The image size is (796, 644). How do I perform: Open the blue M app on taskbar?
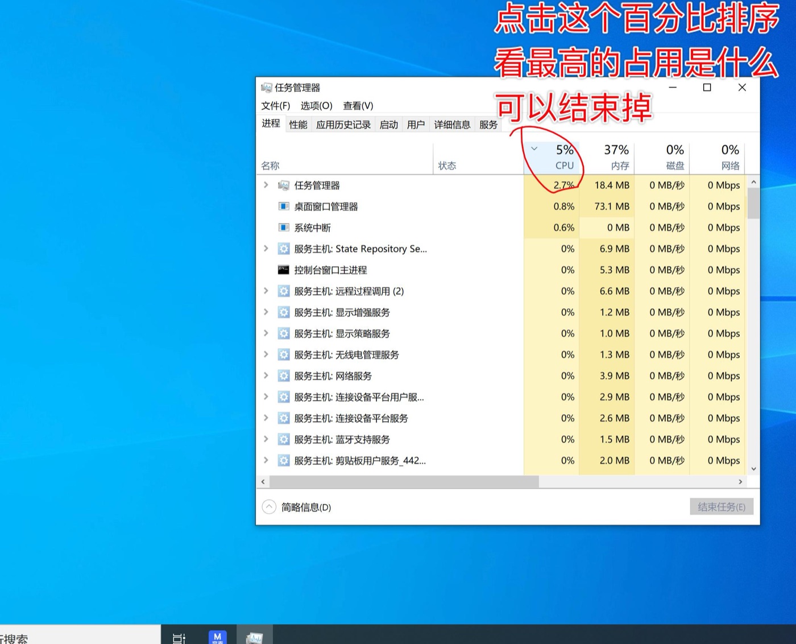click(x=218, y=637)
